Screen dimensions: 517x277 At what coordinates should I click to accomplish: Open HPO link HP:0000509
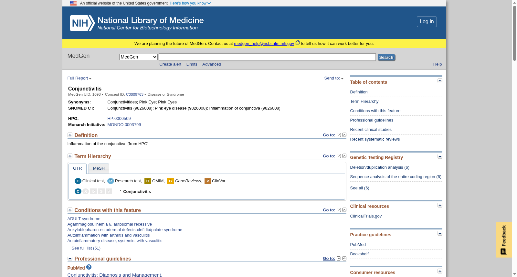[x=119, y=119]
